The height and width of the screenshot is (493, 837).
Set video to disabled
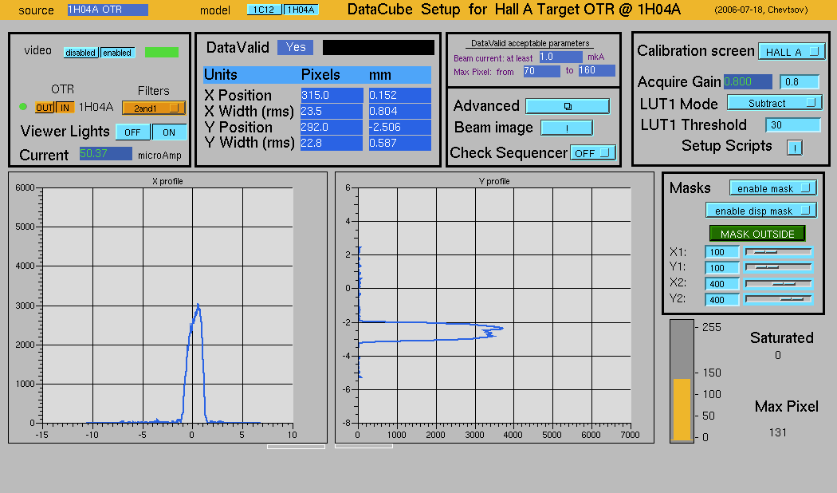coord(81,53)
